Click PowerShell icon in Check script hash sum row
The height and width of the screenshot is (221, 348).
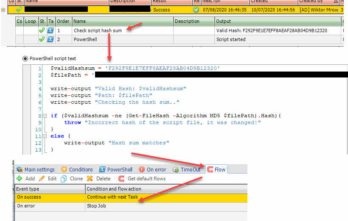pyautogui.click(x=51, y=31)
